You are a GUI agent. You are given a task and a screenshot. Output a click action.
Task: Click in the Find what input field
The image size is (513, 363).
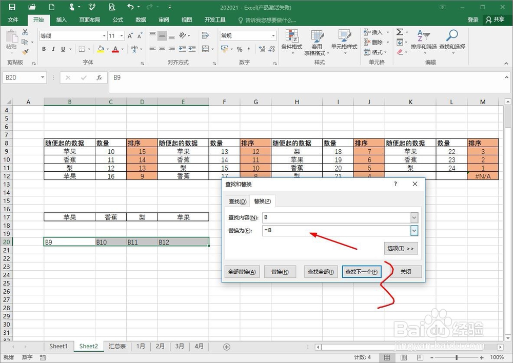(x=337, y=217)
